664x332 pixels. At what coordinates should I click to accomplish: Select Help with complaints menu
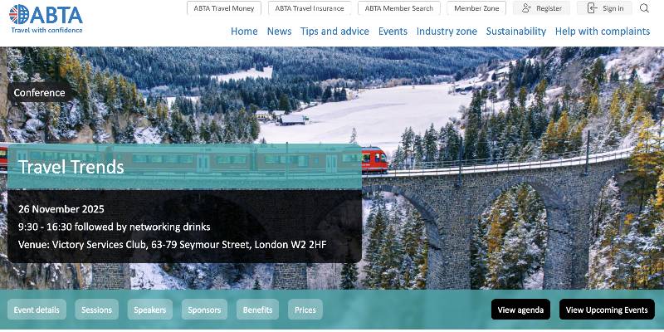pos(602,32)
